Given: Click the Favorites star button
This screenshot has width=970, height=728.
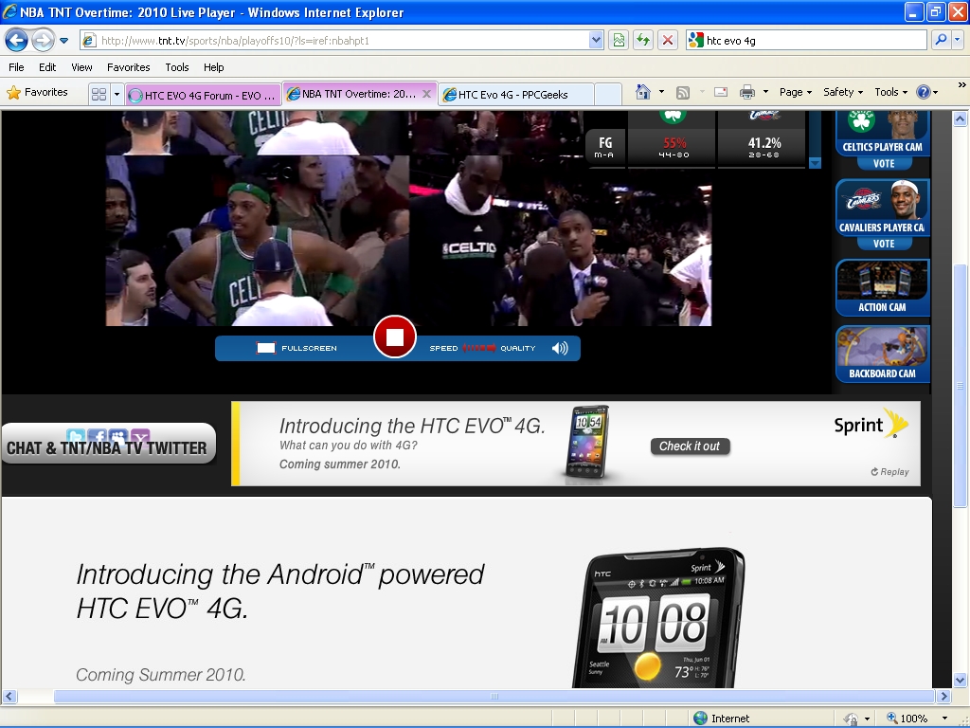Looking at the screenshot, I should pyautogui.click(x=38, y=92).
